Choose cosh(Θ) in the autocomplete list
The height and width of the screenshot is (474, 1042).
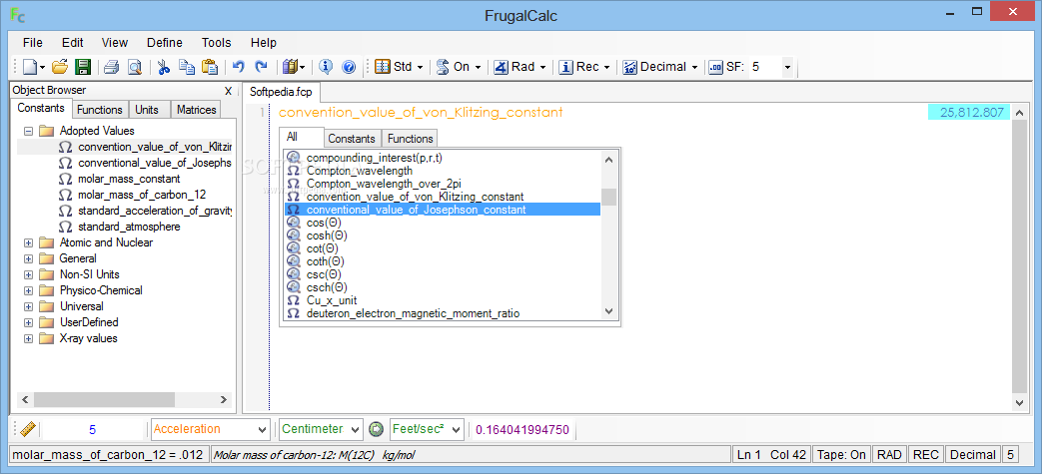327,236
